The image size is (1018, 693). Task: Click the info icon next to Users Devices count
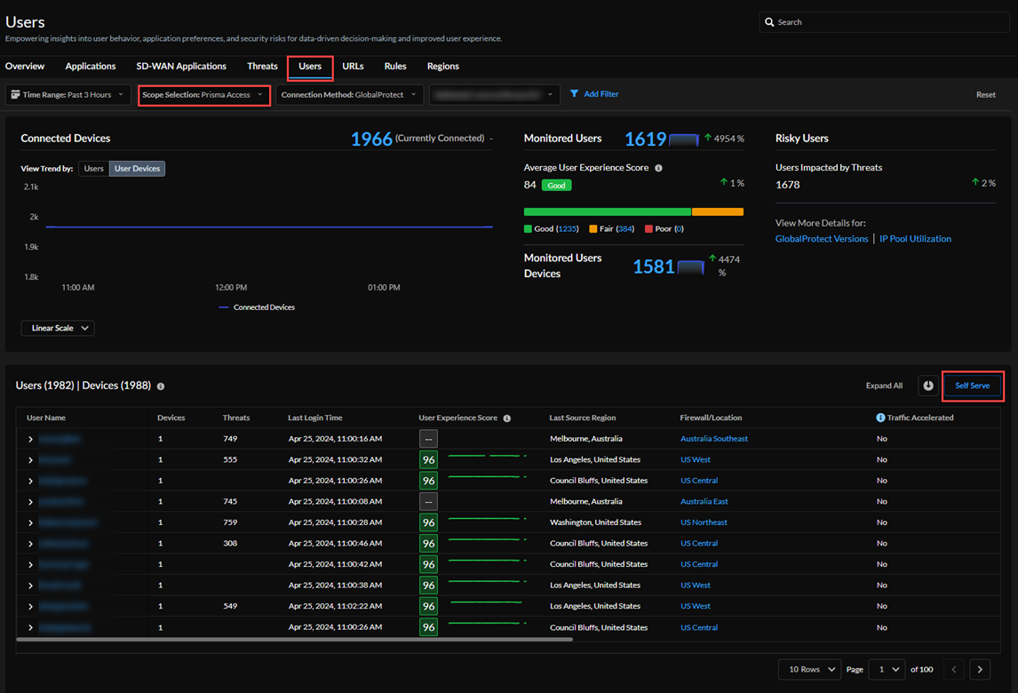161,386
